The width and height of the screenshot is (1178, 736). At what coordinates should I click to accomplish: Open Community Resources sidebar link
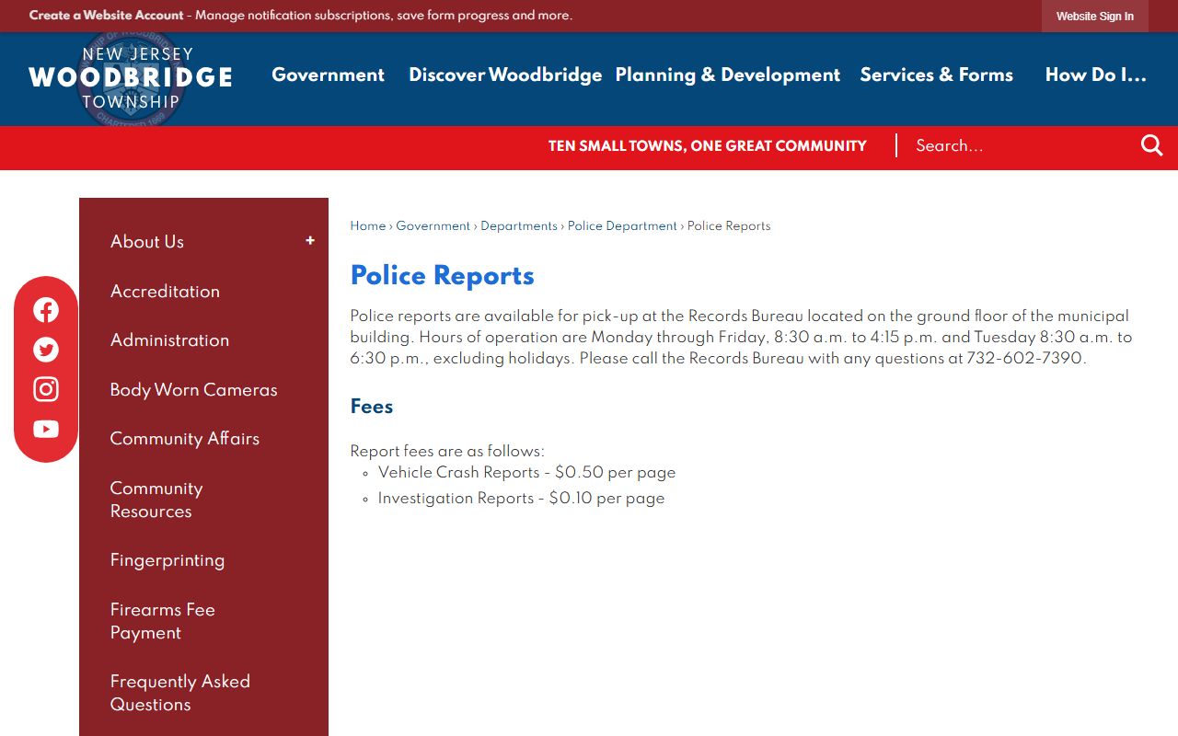tap(156, 500)
